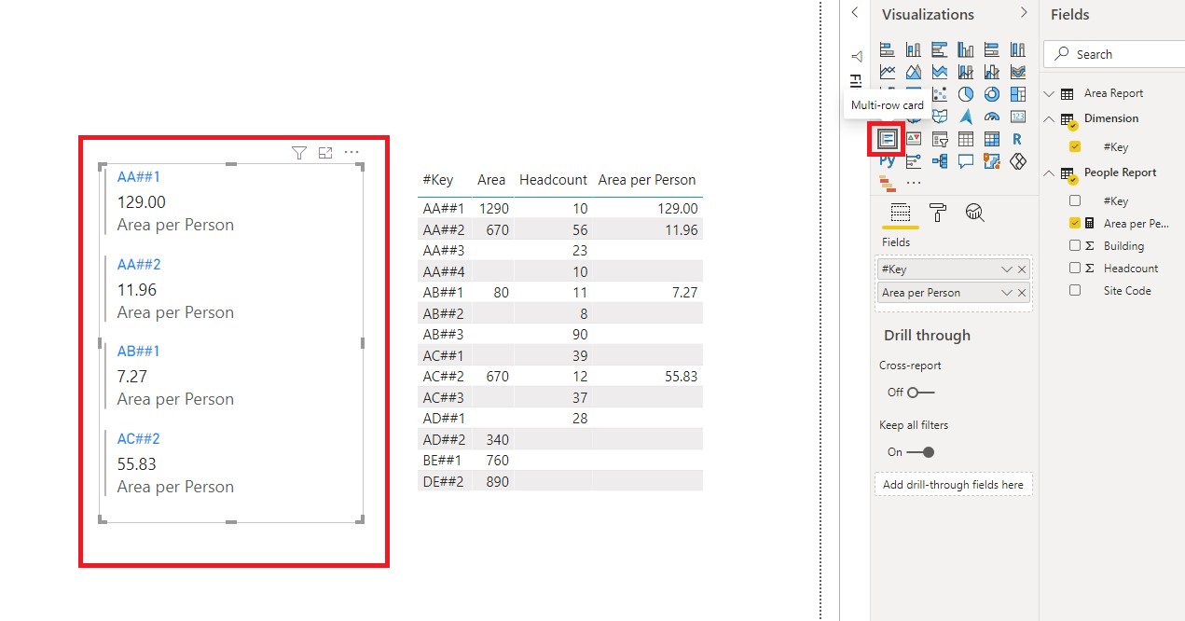
Task: Select the clustered column chart visual
Action: click(x=966, y=49)
